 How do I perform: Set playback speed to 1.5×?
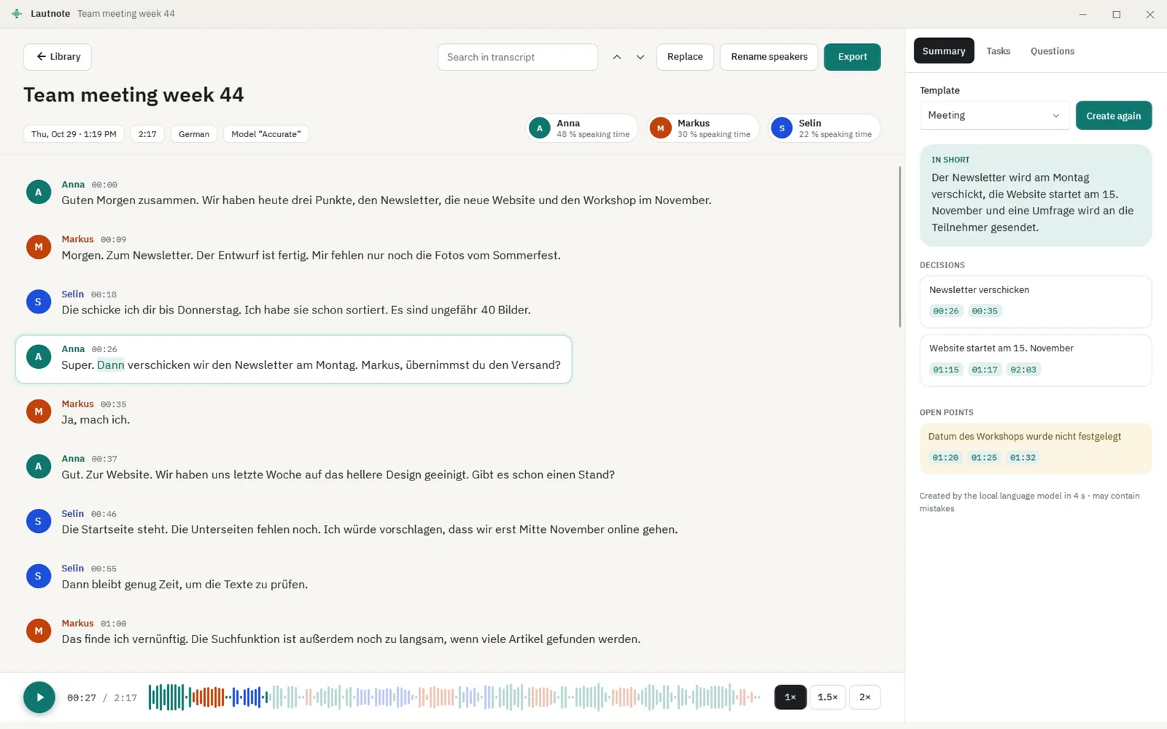[828, 697]
